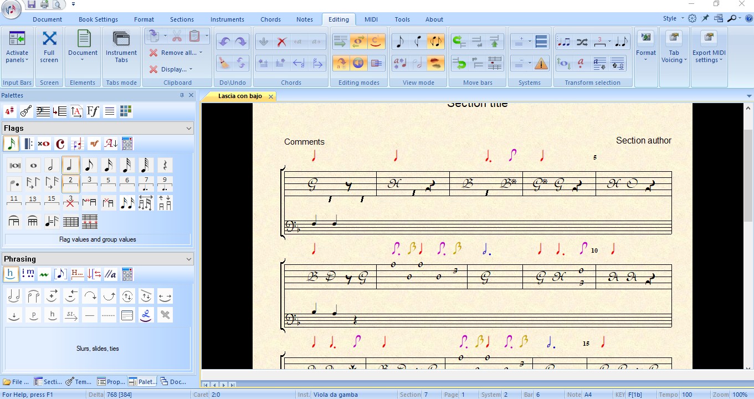Screen dimensions: 754x399
Task: Click the warning triangle icon in Systems group
Action: click(541, 64)
